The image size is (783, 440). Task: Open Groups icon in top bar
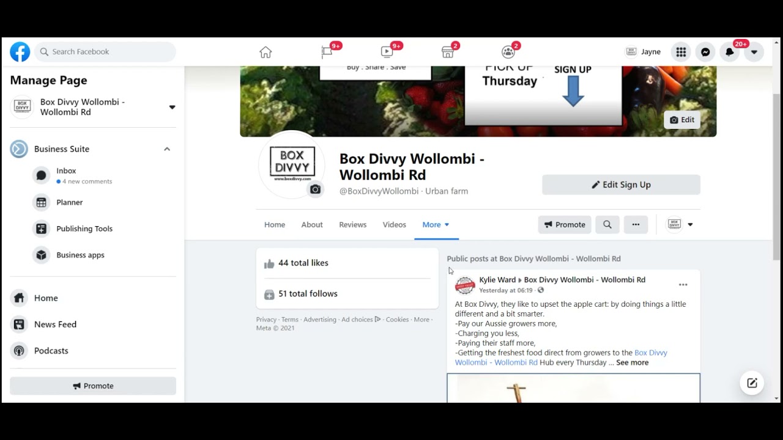(508, 52)
